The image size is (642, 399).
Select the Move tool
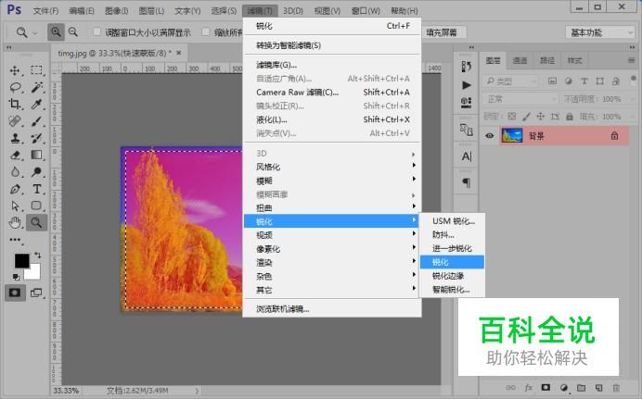point(15,70)
